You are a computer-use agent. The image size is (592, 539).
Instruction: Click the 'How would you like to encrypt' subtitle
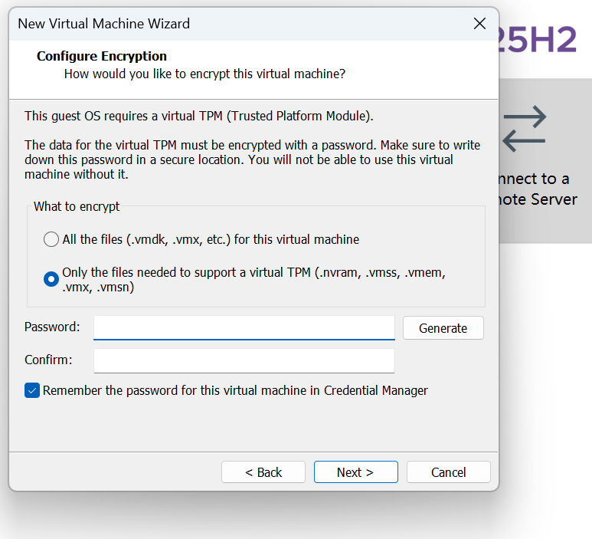(x=204, y=74)
